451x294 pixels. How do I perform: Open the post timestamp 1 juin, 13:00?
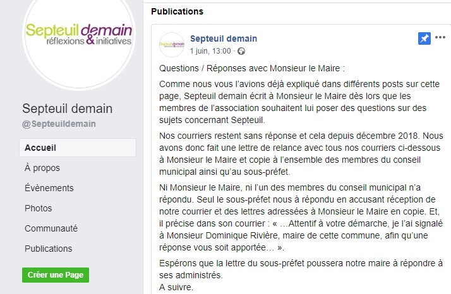point(211,50)
